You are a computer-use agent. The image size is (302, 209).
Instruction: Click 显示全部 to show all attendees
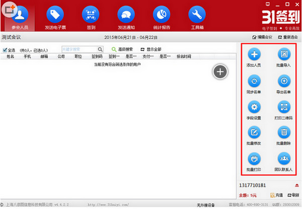(x=151, y=49)
